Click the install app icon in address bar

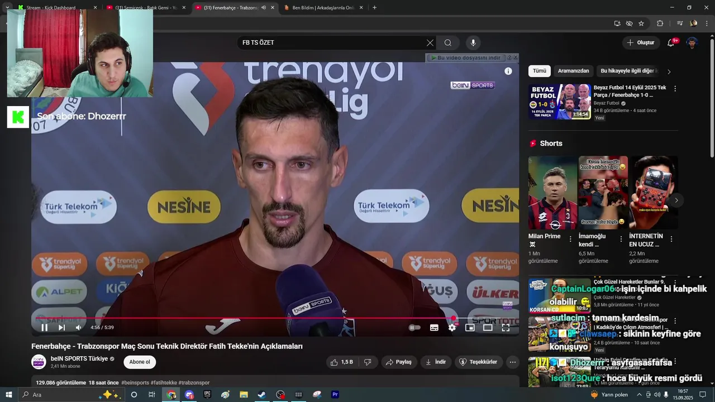(617, 23)
